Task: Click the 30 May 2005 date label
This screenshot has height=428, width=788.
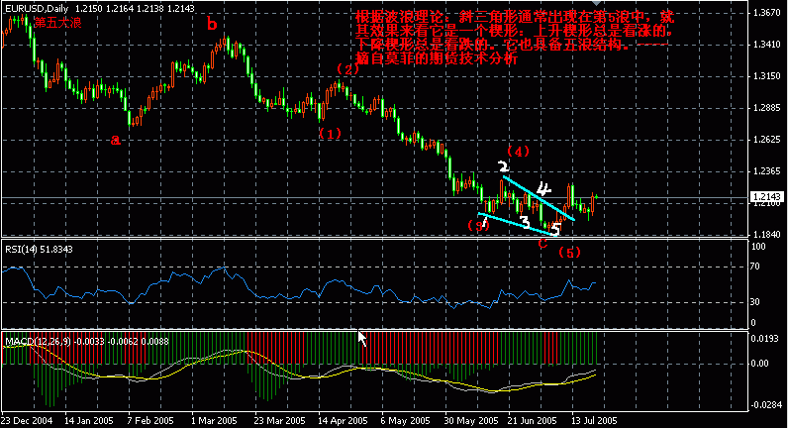Action: click(471, 420)
